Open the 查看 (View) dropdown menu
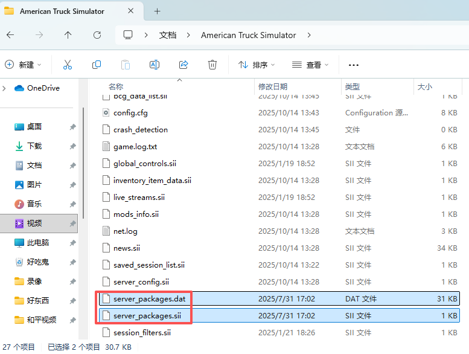This screenshot has width=469, height=354. tap(310, 65)
